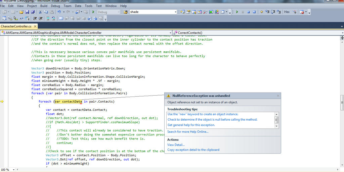Open the Build menu
Viewport: 344px width, 172px height.
(x=44, y=6)
